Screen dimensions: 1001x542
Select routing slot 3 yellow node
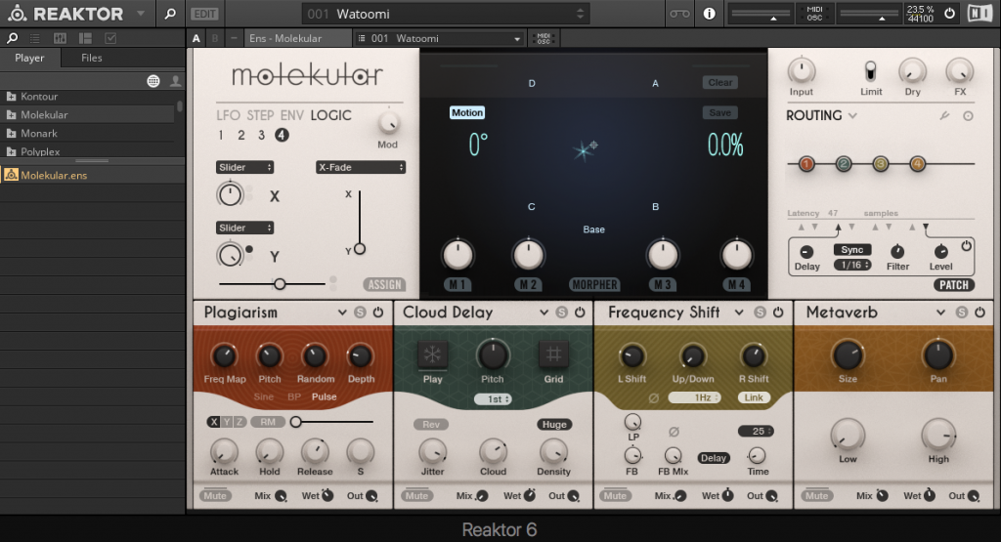coord(881,164)
